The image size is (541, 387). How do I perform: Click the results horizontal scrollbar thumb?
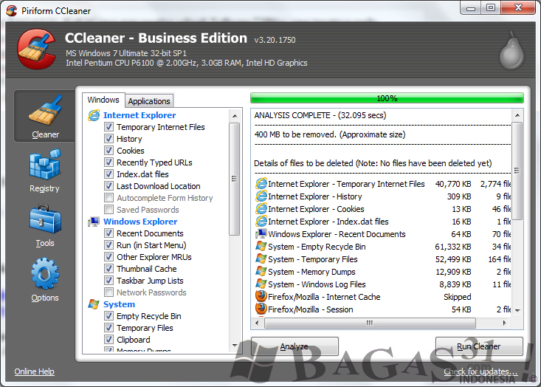(370, 323)
